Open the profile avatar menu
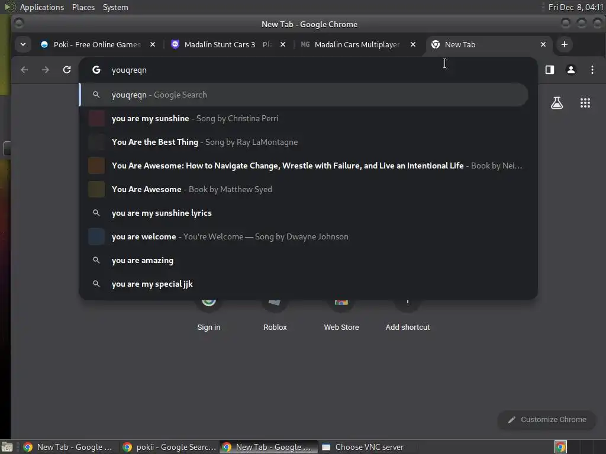Image resolution: width=606 pixels, height=454 pixels. tap(571, 70)
